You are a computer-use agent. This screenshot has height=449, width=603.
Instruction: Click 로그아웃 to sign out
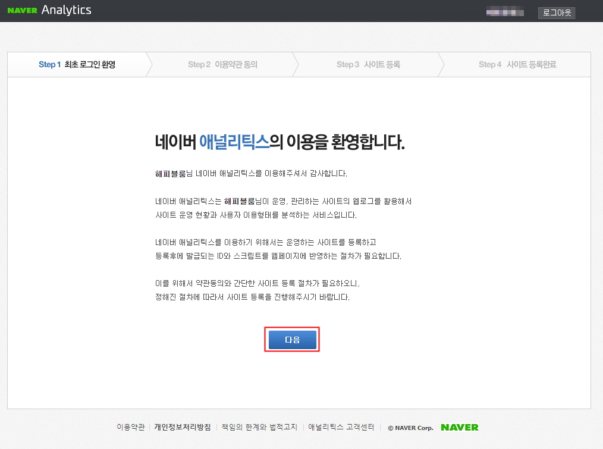point(556,12)
